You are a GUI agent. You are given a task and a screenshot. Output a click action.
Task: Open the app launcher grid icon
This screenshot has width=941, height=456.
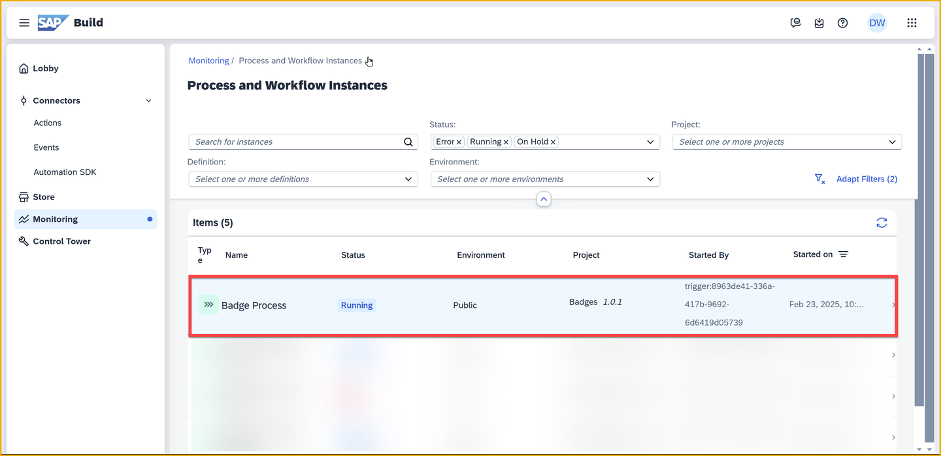coord(912,23)
